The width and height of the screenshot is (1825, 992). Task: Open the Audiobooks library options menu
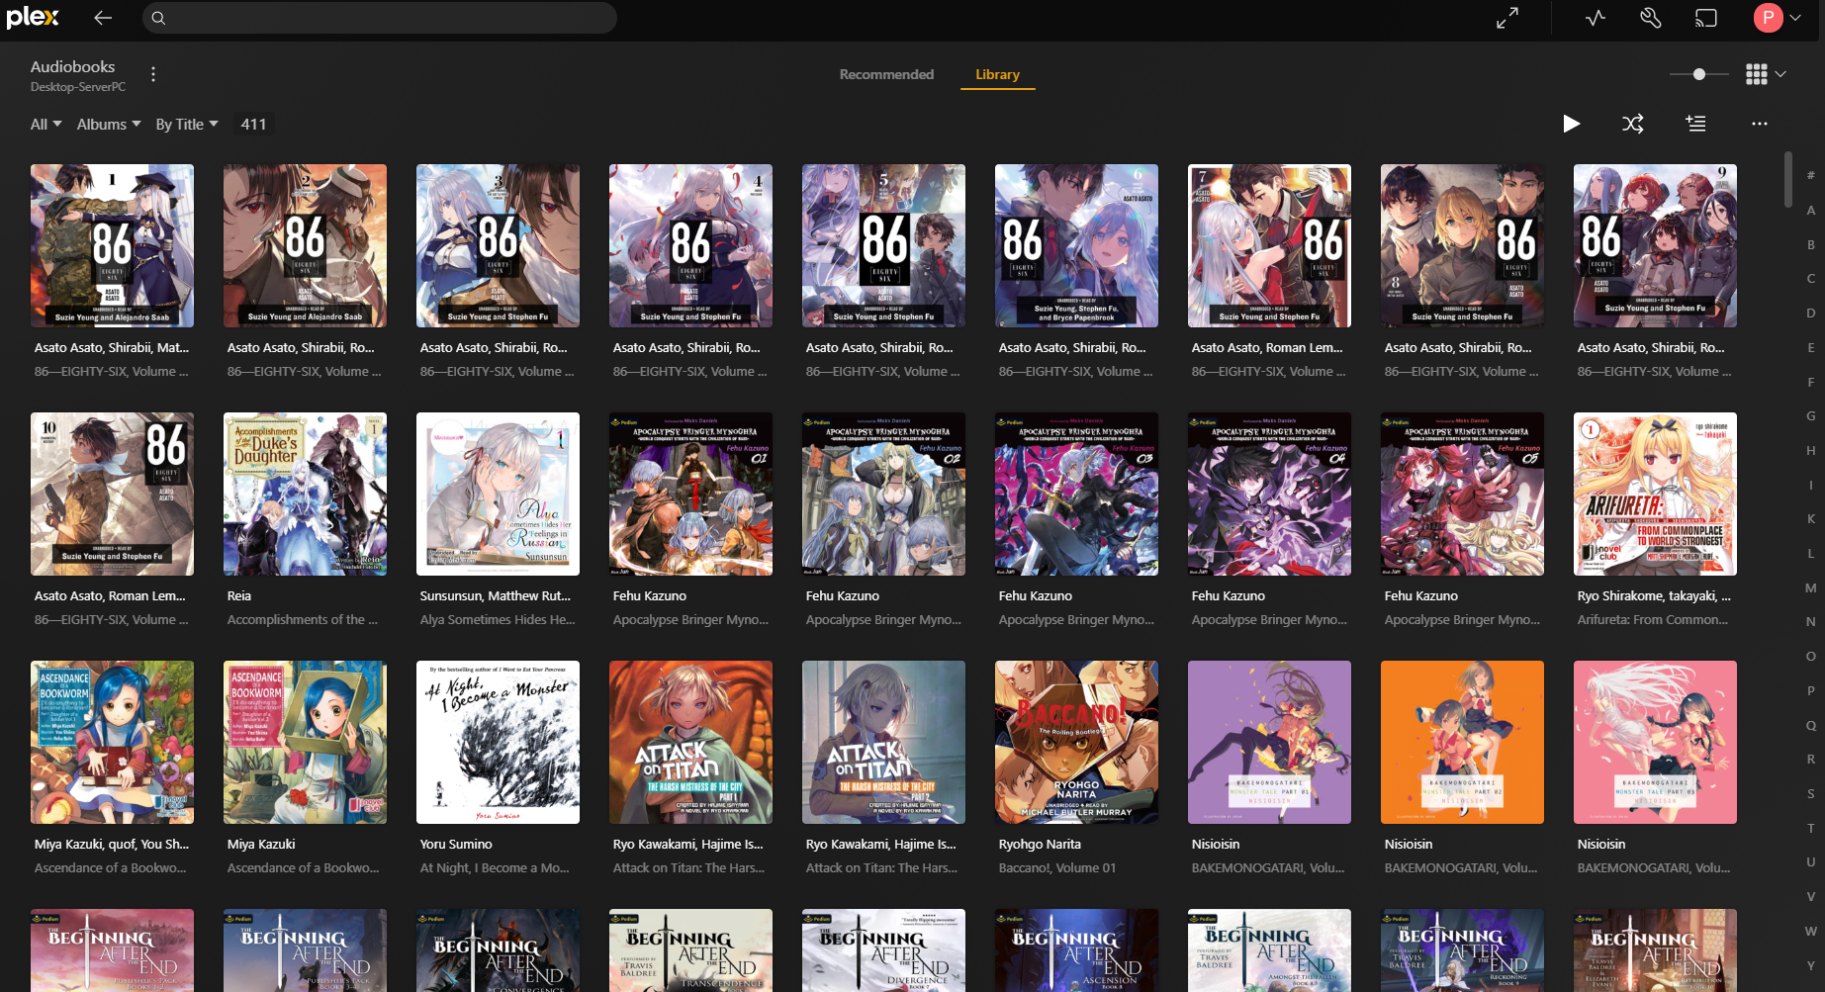[152, 74]
